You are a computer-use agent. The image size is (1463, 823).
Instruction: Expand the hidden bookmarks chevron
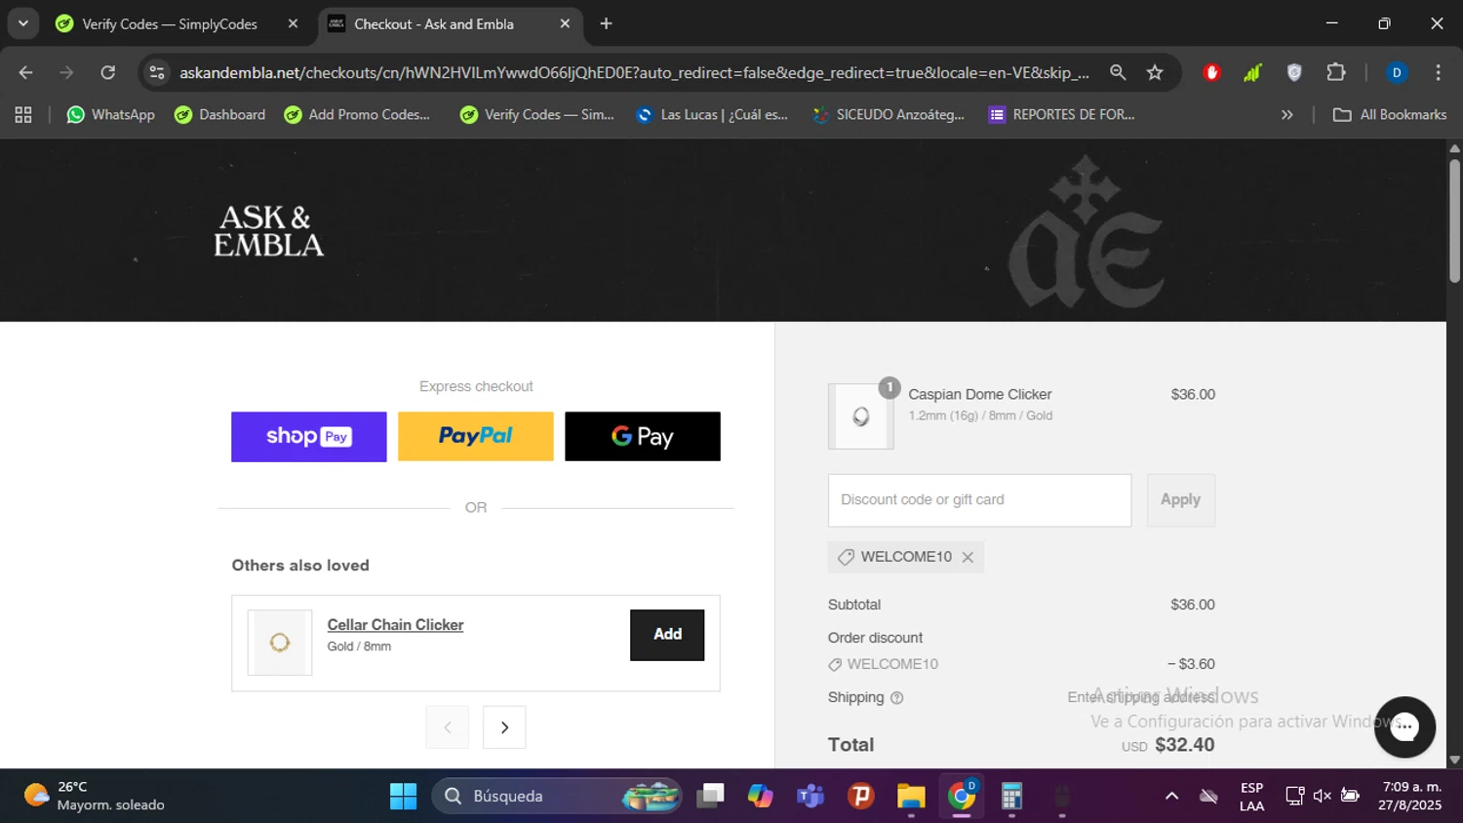1286,114
